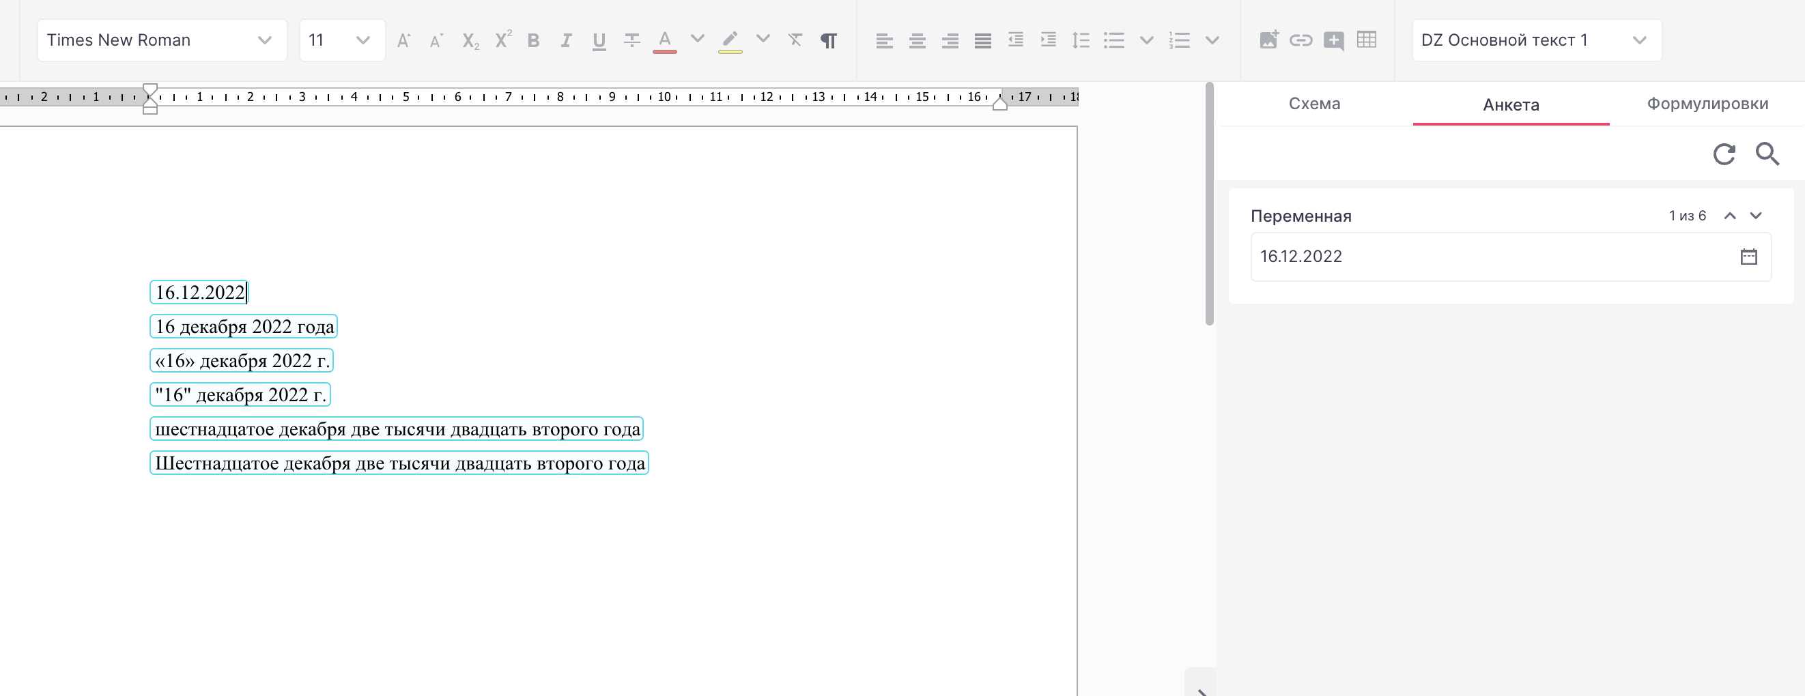1805x696 pixels.
Task: Insert a bulleted list
Action: coord(1113,41)
